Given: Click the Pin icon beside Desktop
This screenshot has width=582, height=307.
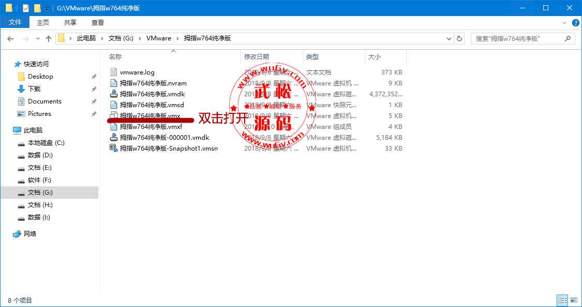Looking at the screenshot, I should tap(94, 77).
